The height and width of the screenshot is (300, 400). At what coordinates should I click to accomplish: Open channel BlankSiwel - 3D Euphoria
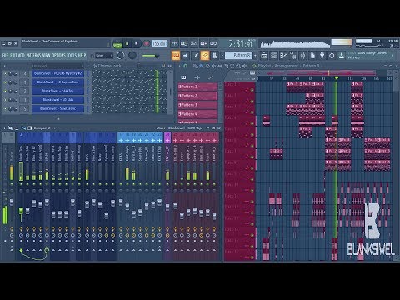[x=57, y=82]
